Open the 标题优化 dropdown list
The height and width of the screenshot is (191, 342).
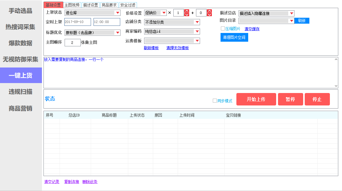(x=117, y=33)
